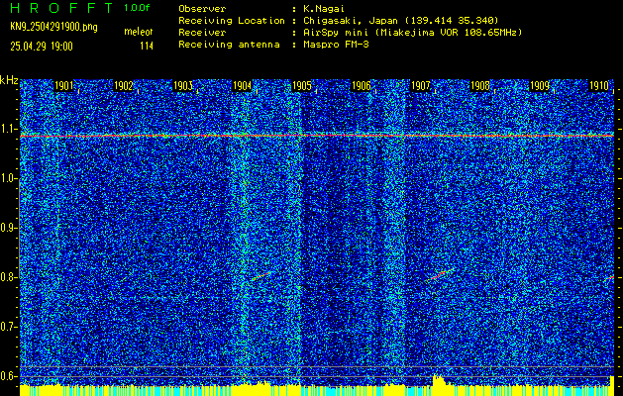623x396 pixels.
Task: Click the meteor count value 114
Action: tap(147, 47)
